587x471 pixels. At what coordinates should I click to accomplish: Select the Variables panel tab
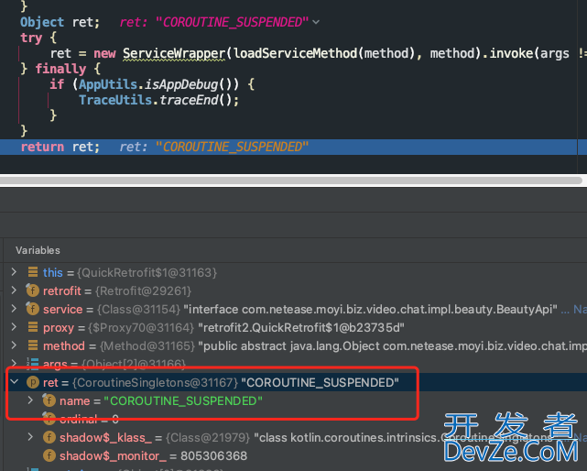coord(38,250)
